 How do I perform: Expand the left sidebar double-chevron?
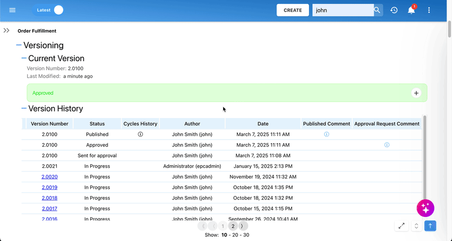pos(7,30)
